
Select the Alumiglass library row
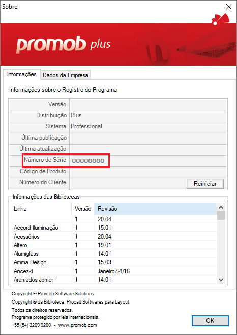click(113, 254)
